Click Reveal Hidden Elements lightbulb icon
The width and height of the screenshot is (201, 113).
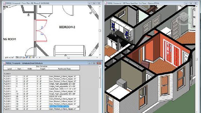[x=36, y=58]
